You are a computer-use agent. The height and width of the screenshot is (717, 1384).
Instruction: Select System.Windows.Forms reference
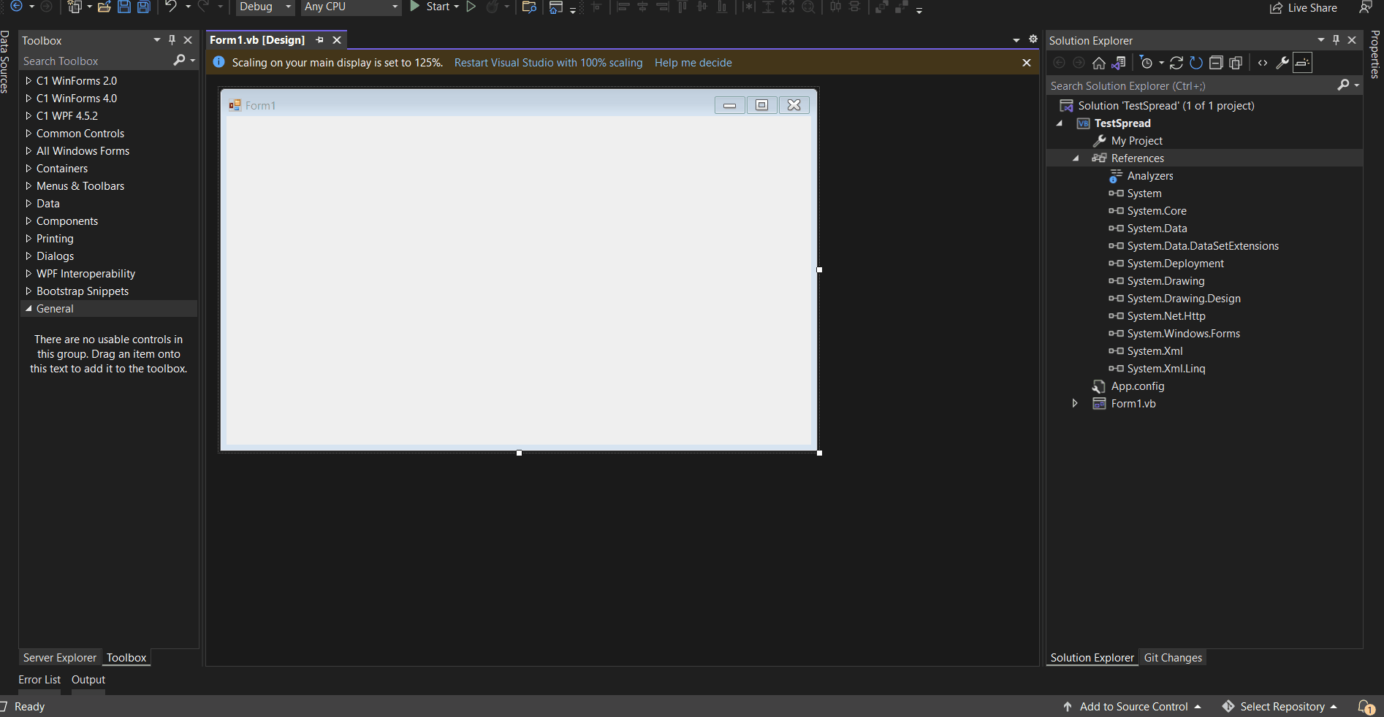(x=1183, y=334)
